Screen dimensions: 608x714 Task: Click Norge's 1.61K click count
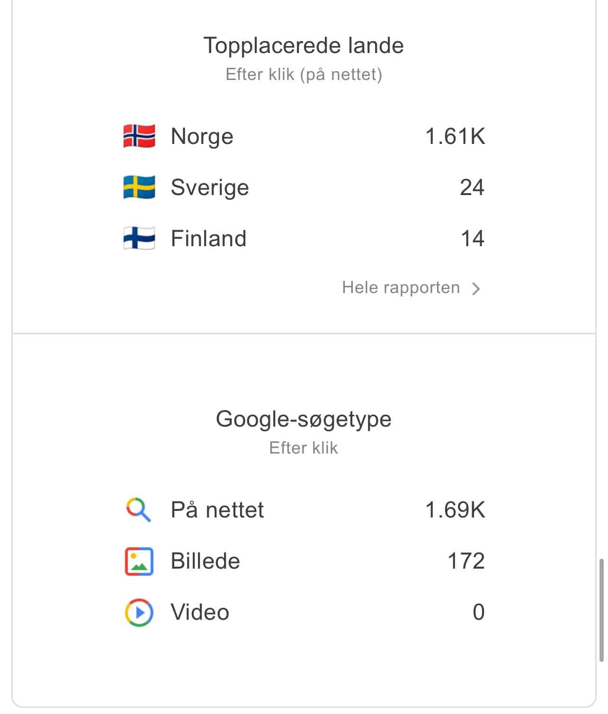tap(455, 136)
